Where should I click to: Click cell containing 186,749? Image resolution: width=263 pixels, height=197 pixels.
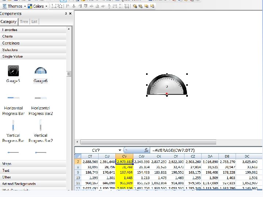[90, 172]
